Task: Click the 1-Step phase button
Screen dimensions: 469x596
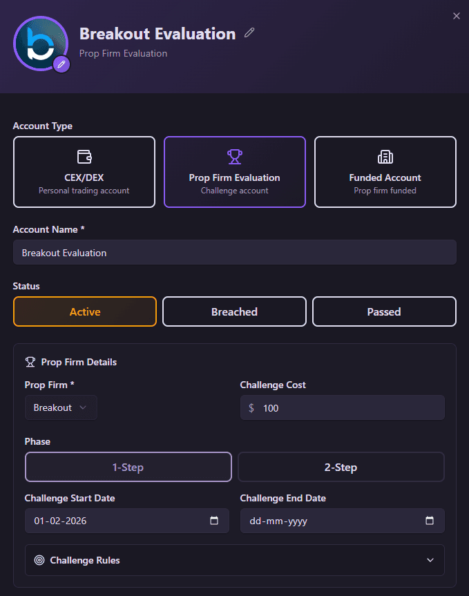Action: coord(128,467)
